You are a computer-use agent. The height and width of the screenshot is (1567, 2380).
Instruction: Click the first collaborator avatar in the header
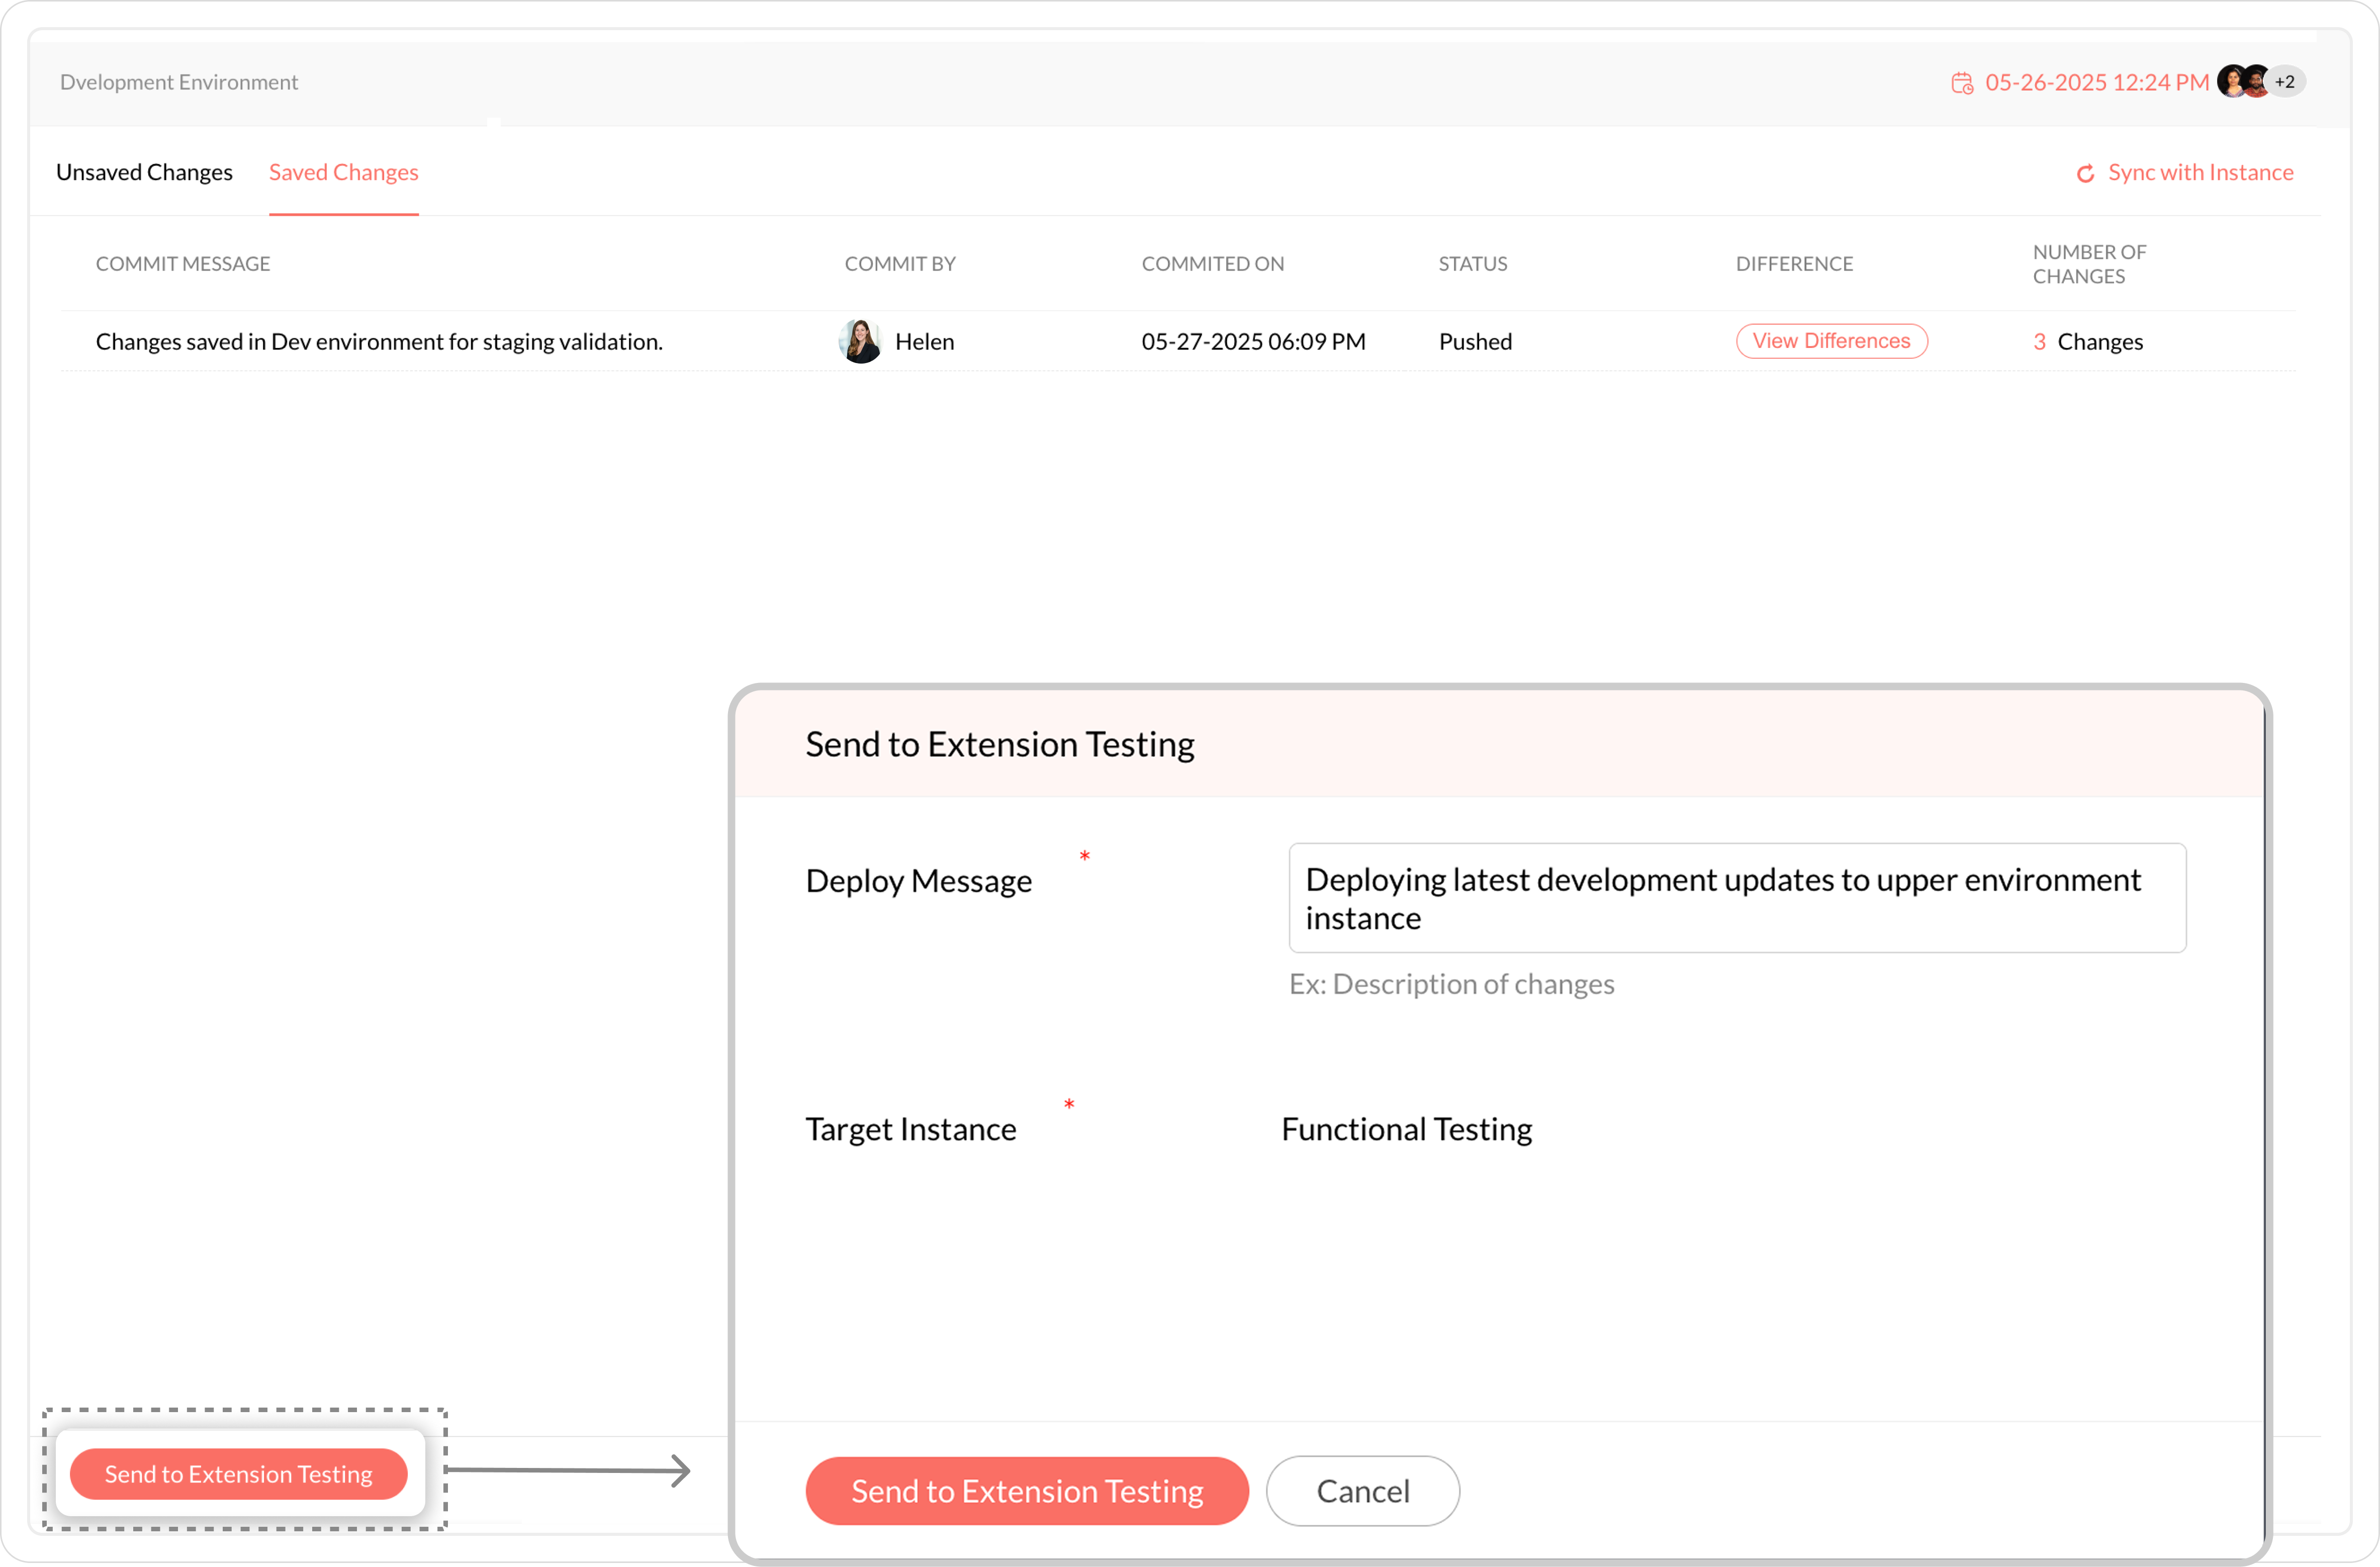2231,81
